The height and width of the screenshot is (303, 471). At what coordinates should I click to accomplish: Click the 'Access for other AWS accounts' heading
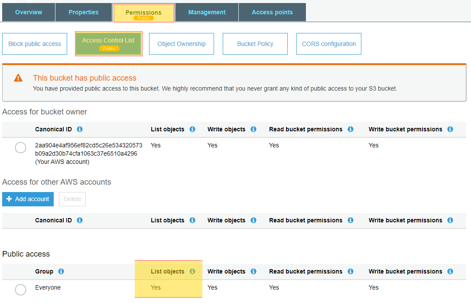point(56,182)
